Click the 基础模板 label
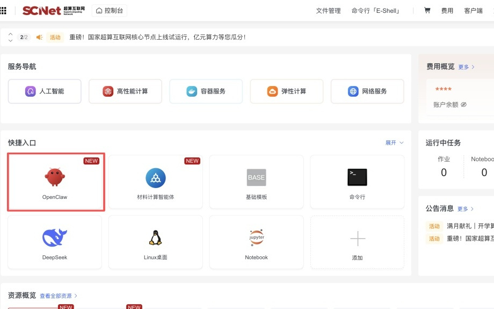The image size is (494, 309). click(257, 197)
